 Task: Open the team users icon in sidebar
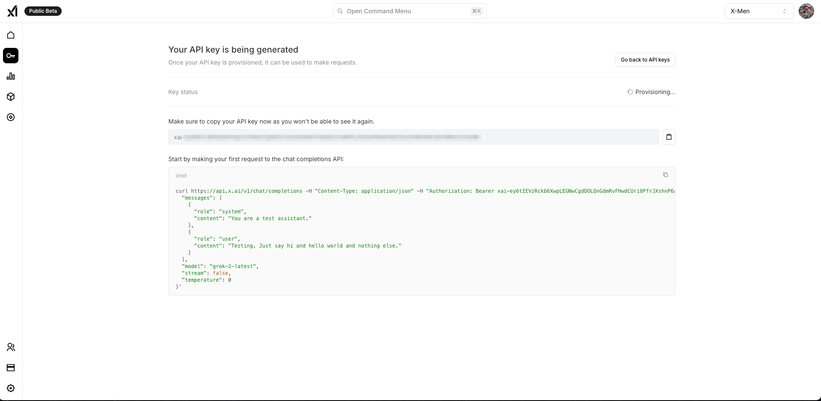tap(11, 347)
